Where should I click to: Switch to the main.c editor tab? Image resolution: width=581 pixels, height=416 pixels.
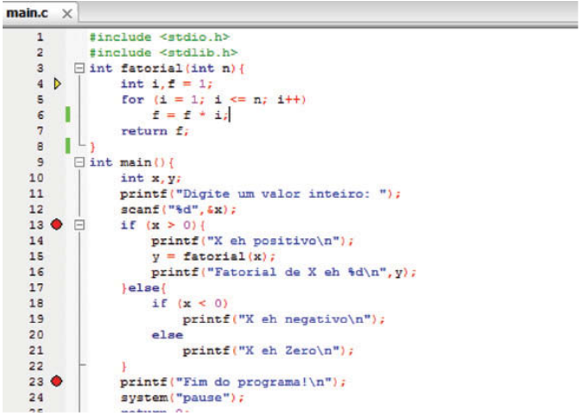point(26,14)
